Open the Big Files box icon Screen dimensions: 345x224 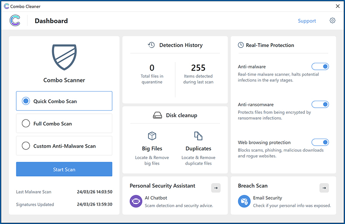(152, 136)
